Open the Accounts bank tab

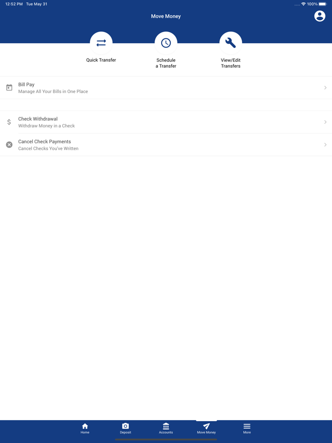(166, 428)
